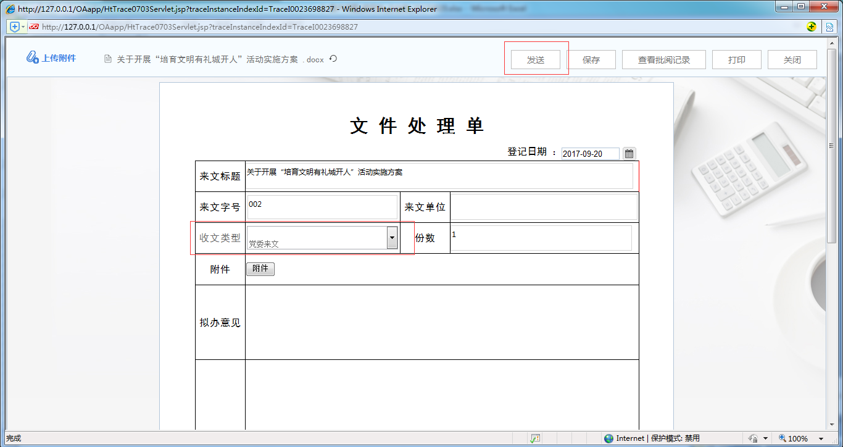Click the 保存 button
Viewport: 843px width, 447px height.
(x=591, y=59)
